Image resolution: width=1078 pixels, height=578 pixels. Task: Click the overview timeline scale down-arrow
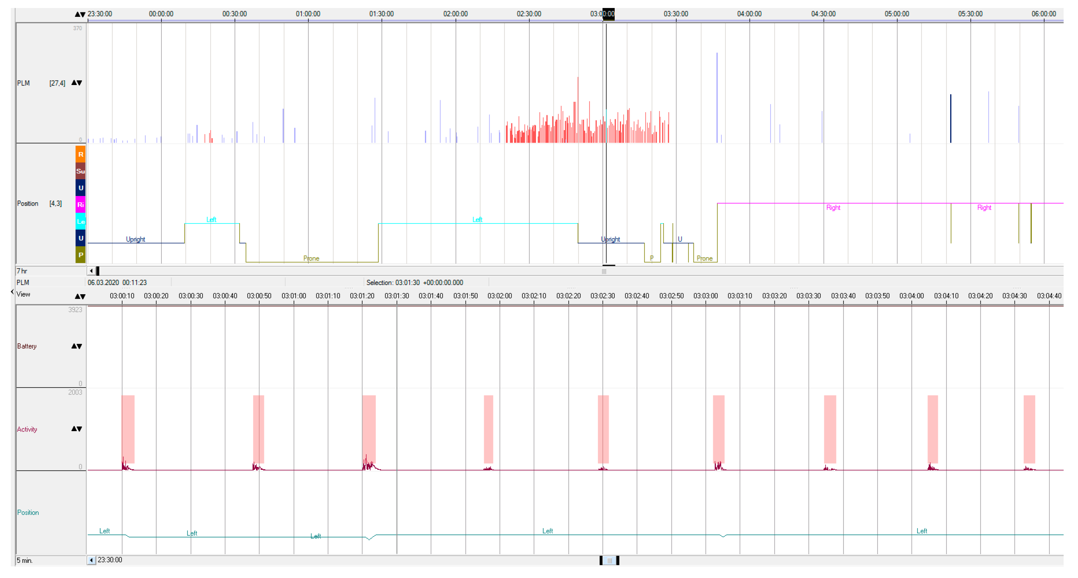click(83, 15)
